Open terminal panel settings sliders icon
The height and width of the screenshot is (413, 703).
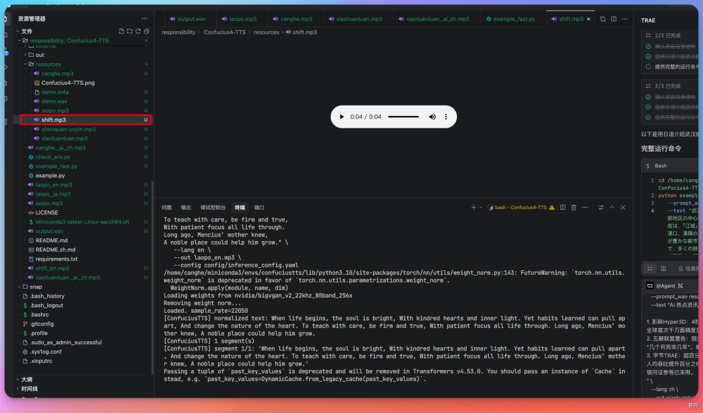[x=601, y=207]
